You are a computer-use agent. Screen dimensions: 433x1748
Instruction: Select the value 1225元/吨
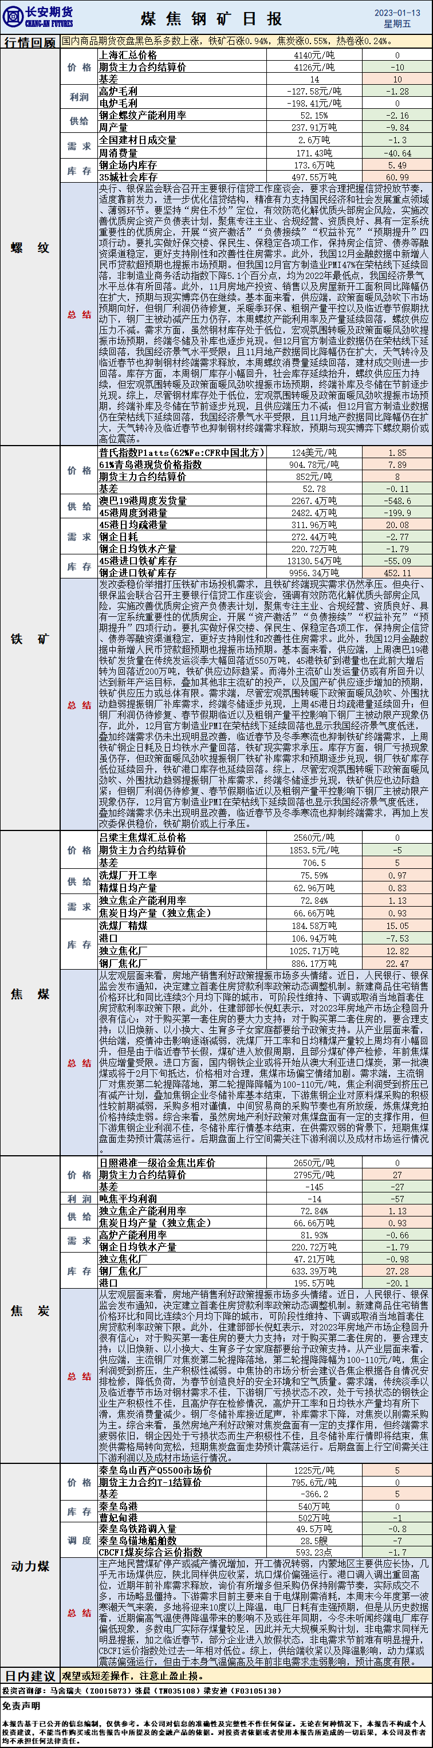click(313, 1470)
